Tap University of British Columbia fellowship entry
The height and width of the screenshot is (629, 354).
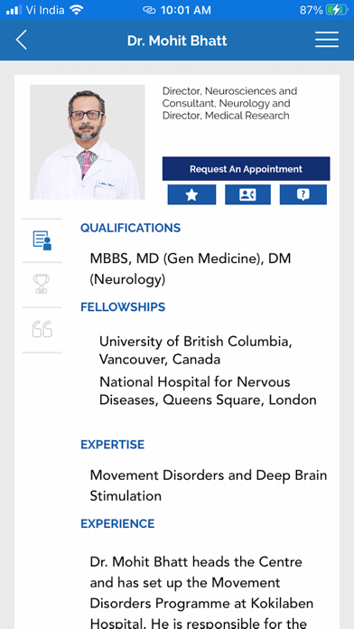click(196, 351)
